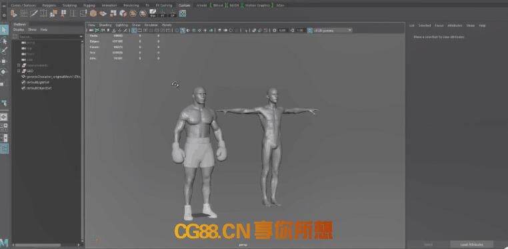The width and height of the screenshot is (508, 249).
Task: Select defaultLightSet in the Outliner
Action: 37,82
